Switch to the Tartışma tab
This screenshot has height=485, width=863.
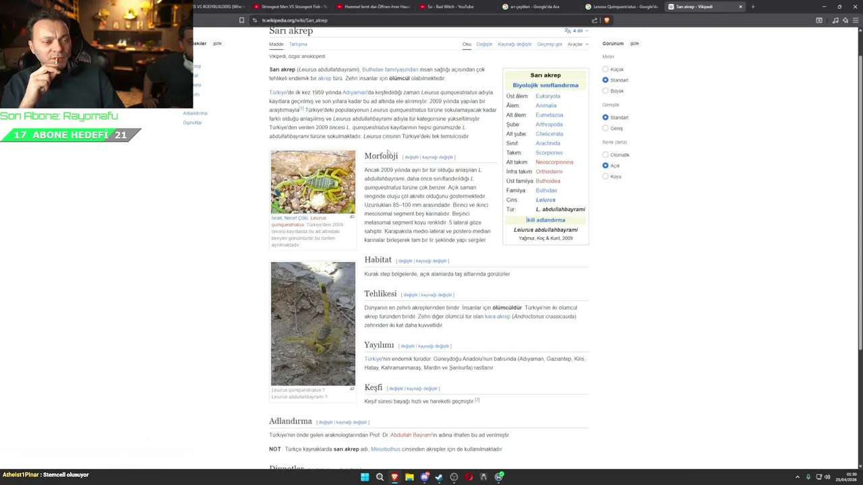298,44
